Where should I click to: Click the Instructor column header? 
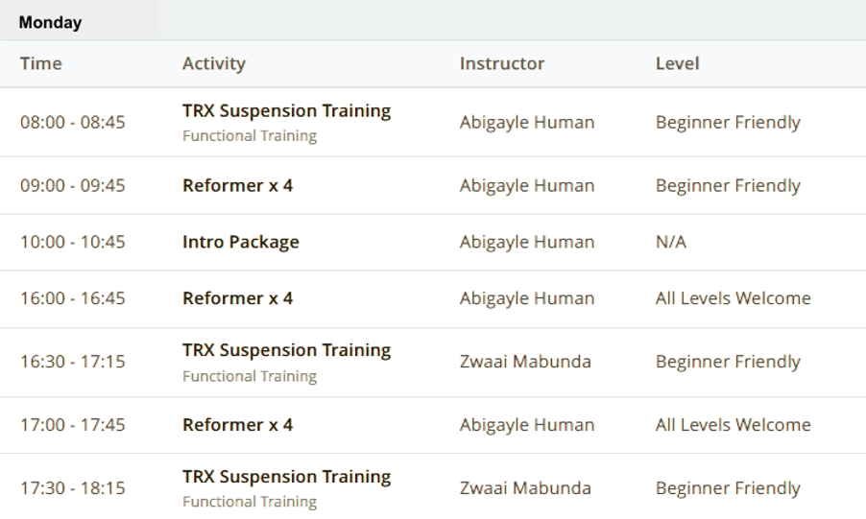tap(502, 63)
